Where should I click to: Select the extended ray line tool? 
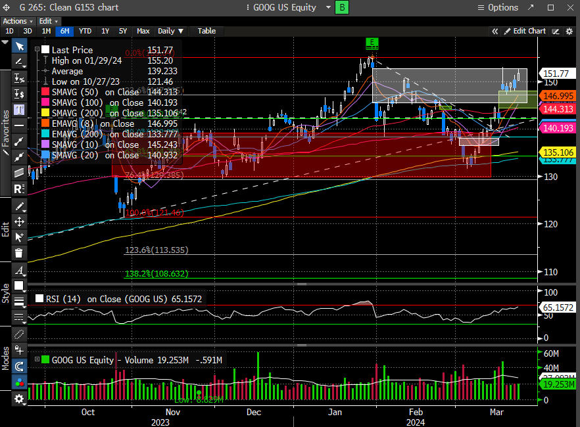tap(19, 158)
